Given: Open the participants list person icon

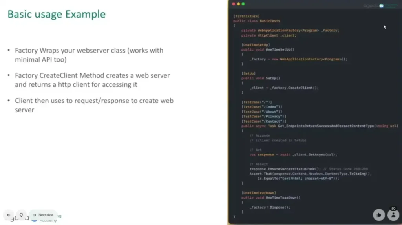Looking at the screenshot, I should 393,215.
